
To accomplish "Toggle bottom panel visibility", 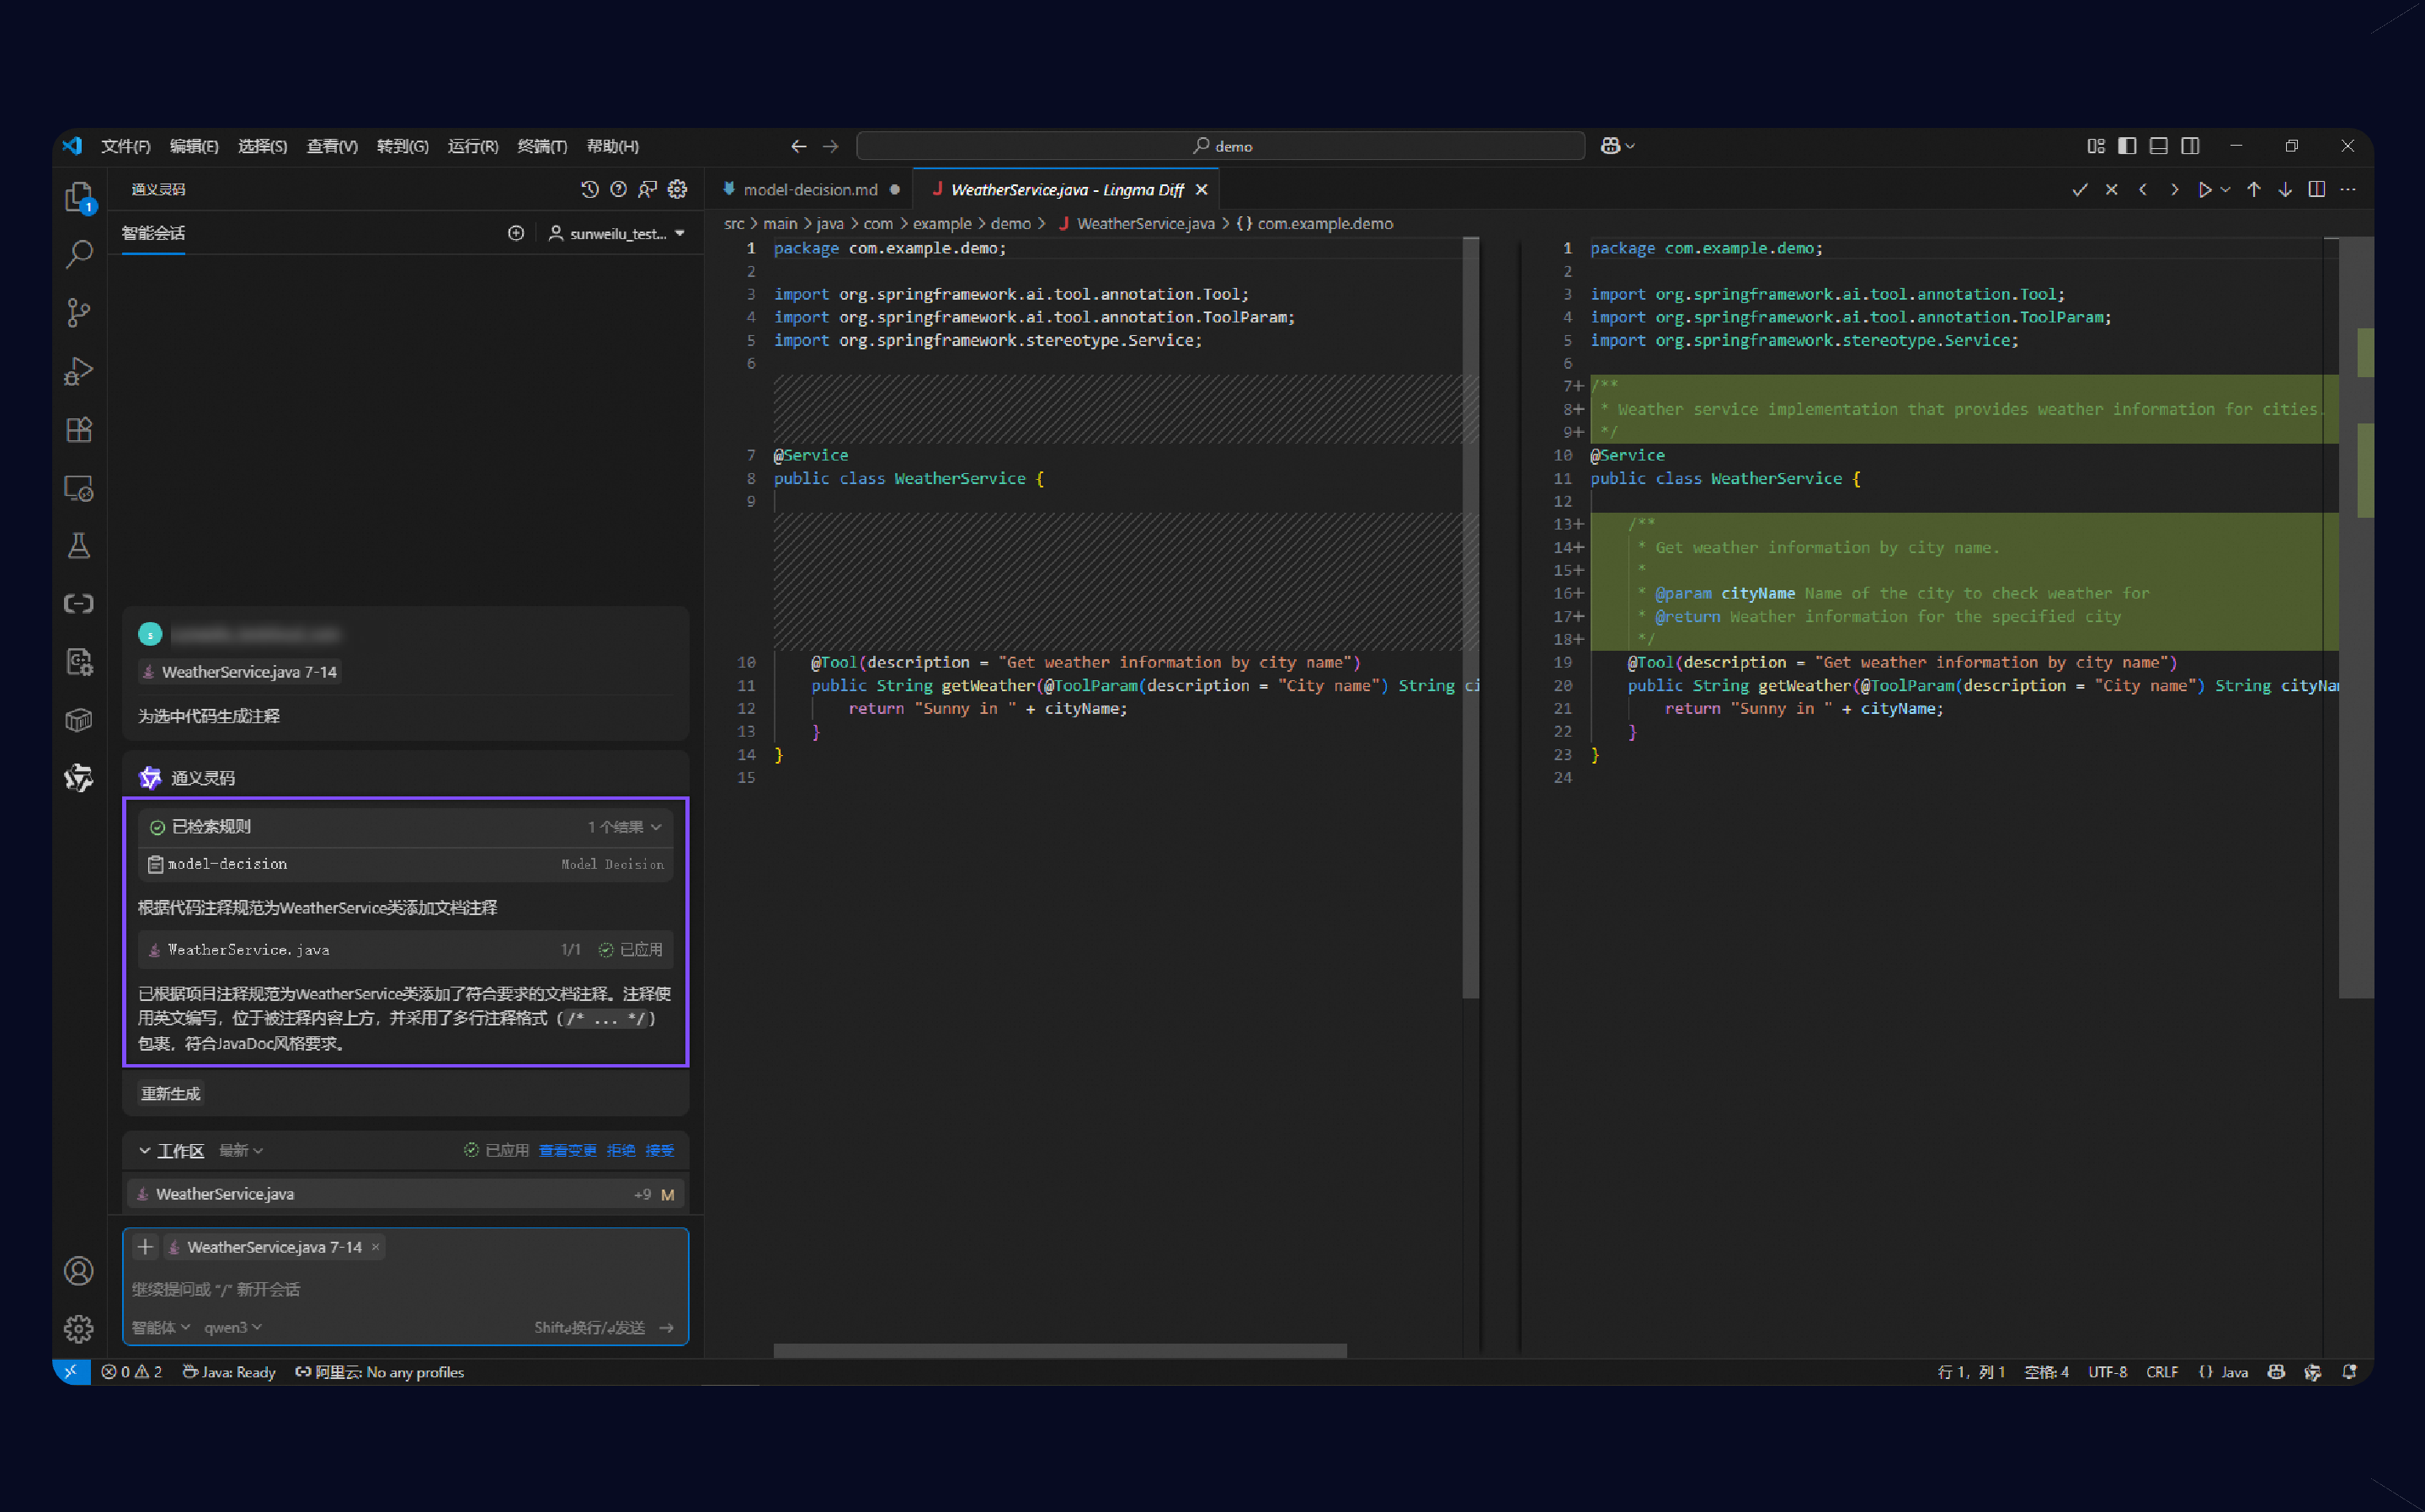I will 2159,146.
